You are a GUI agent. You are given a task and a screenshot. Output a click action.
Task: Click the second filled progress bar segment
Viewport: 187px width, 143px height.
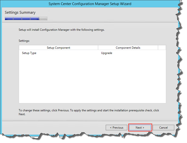(x=17, y=19)
